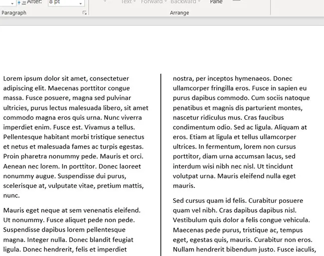Click the line "Vestibulum quis dolor a felis congue vehicula."
The height and width of the screenshot is (256, 324).
coord(241,220)
